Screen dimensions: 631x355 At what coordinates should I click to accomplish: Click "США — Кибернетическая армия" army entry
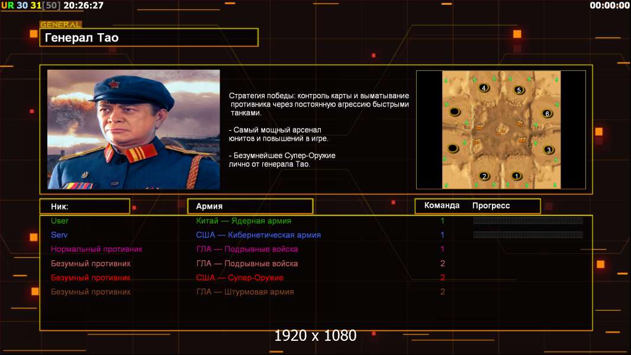point(258,235)
